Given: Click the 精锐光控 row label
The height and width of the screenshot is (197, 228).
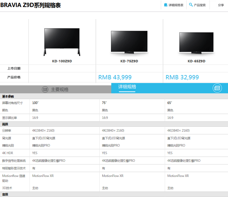Looking at the screenshot, I should pyautogui.click(x=8, y=145).
